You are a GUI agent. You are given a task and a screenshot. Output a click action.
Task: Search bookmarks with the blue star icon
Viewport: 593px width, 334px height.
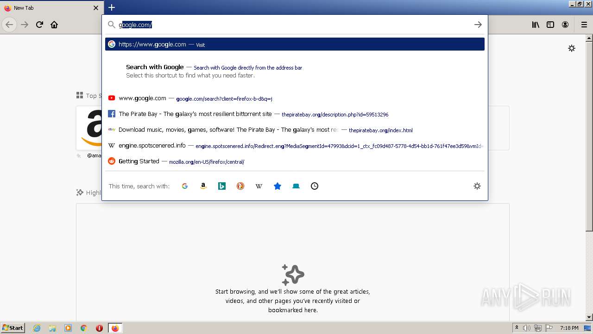(278, 186)
